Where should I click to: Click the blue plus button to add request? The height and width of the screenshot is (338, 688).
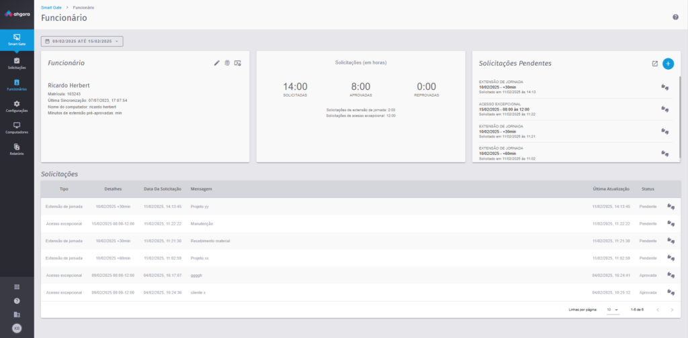click(x=668, y=64)
